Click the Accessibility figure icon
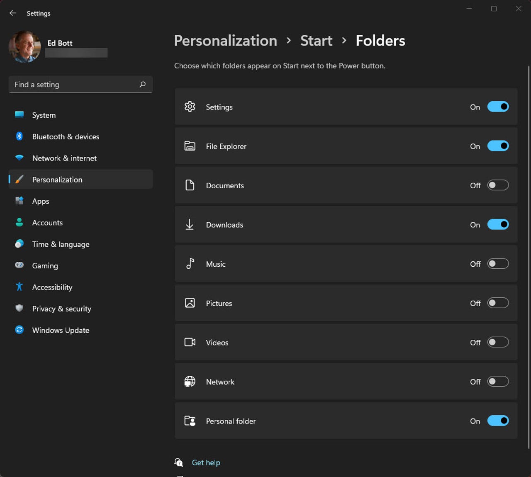 tap(19, 287)
